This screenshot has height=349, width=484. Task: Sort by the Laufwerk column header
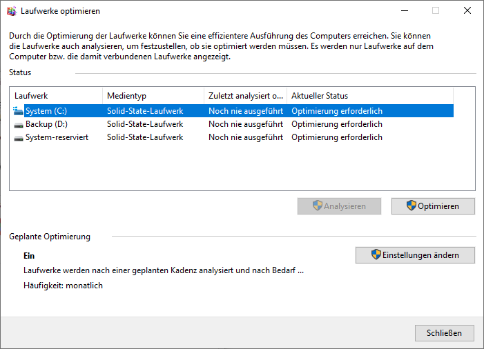coord(56,96)
